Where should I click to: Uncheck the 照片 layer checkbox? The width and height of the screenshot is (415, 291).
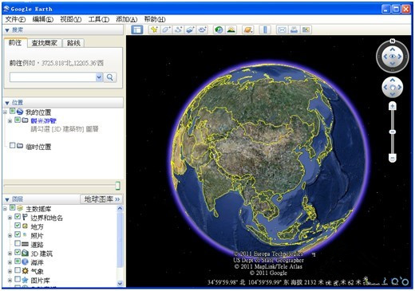click(x=18, y=234)
